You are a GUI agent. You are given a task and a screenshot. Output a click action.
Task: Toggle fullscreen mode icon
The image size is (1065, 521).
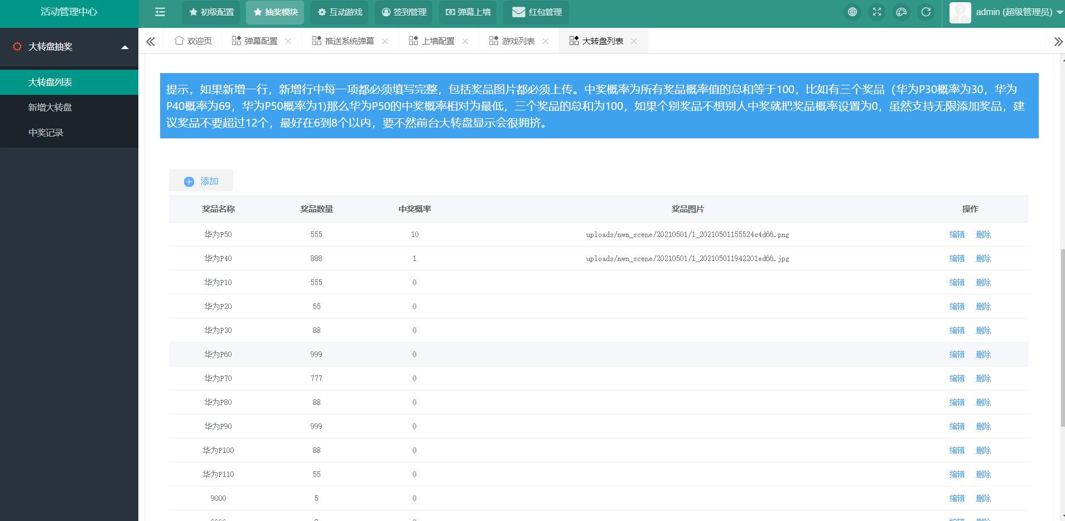pyautogui.click(x=876, y=12)
